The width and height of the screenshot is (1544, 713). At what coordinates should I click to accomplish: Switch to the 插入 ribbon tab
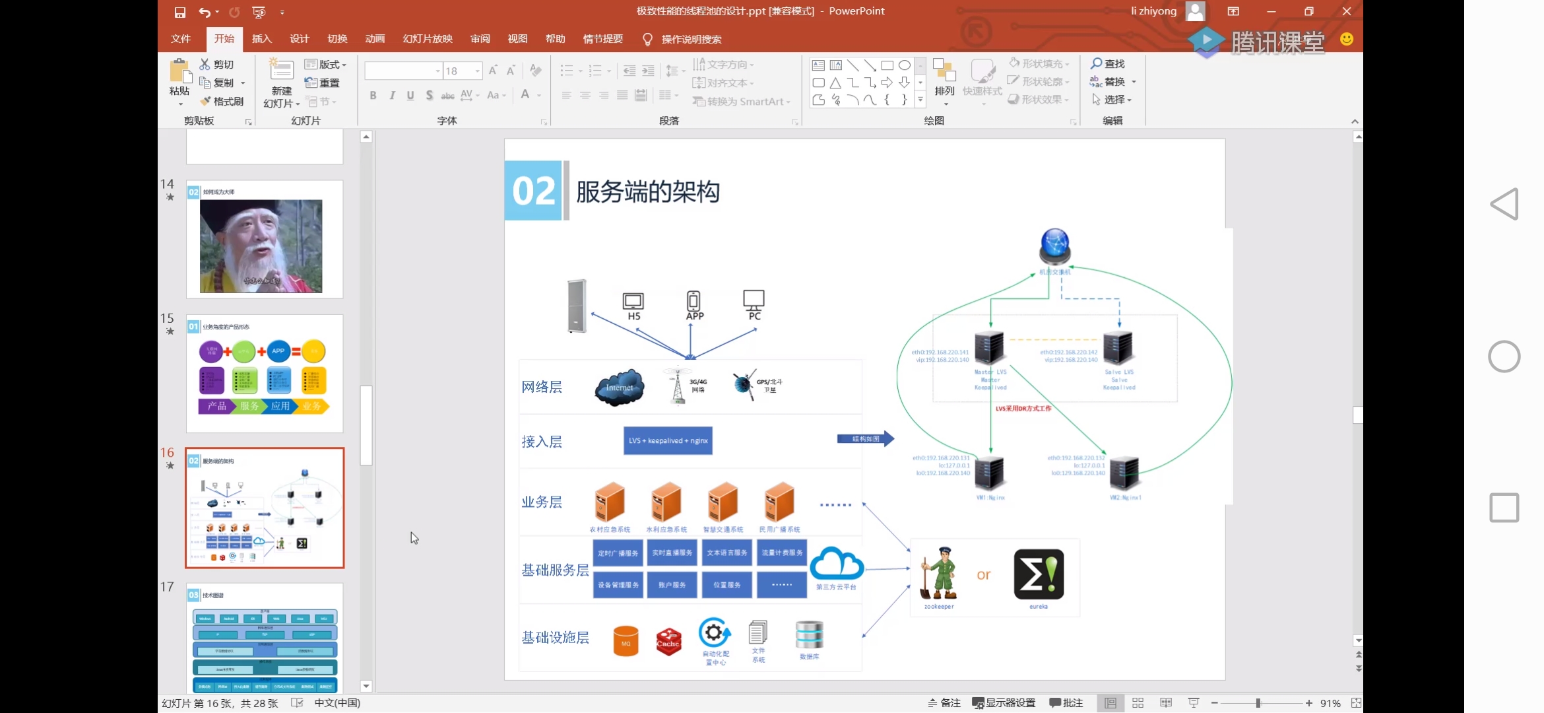pyautogui.click(x=261, y=39)
